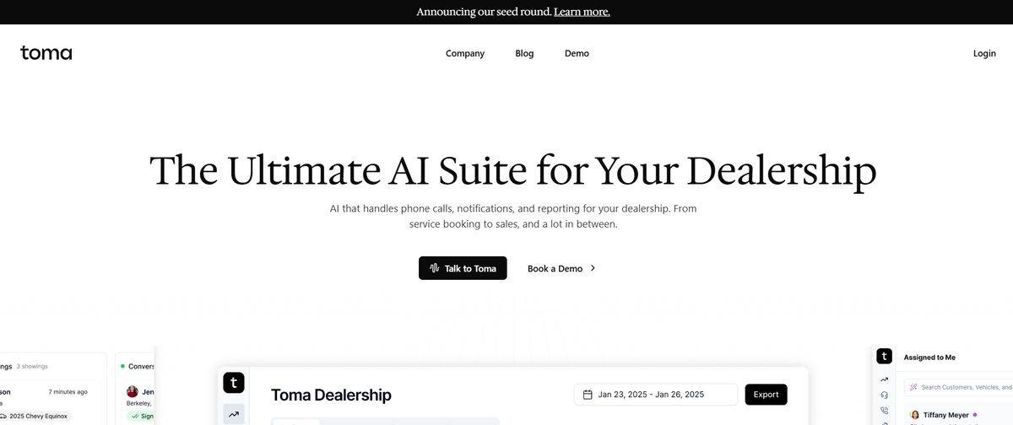Click the 't' logo next to Assigned to Me
Image resolution: width=1013 pixels, height=425 pixels.
(884, 357)
